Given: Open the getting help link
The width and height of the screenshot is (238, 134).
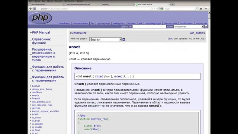Looking at the screenshot, I should [103, 23].
